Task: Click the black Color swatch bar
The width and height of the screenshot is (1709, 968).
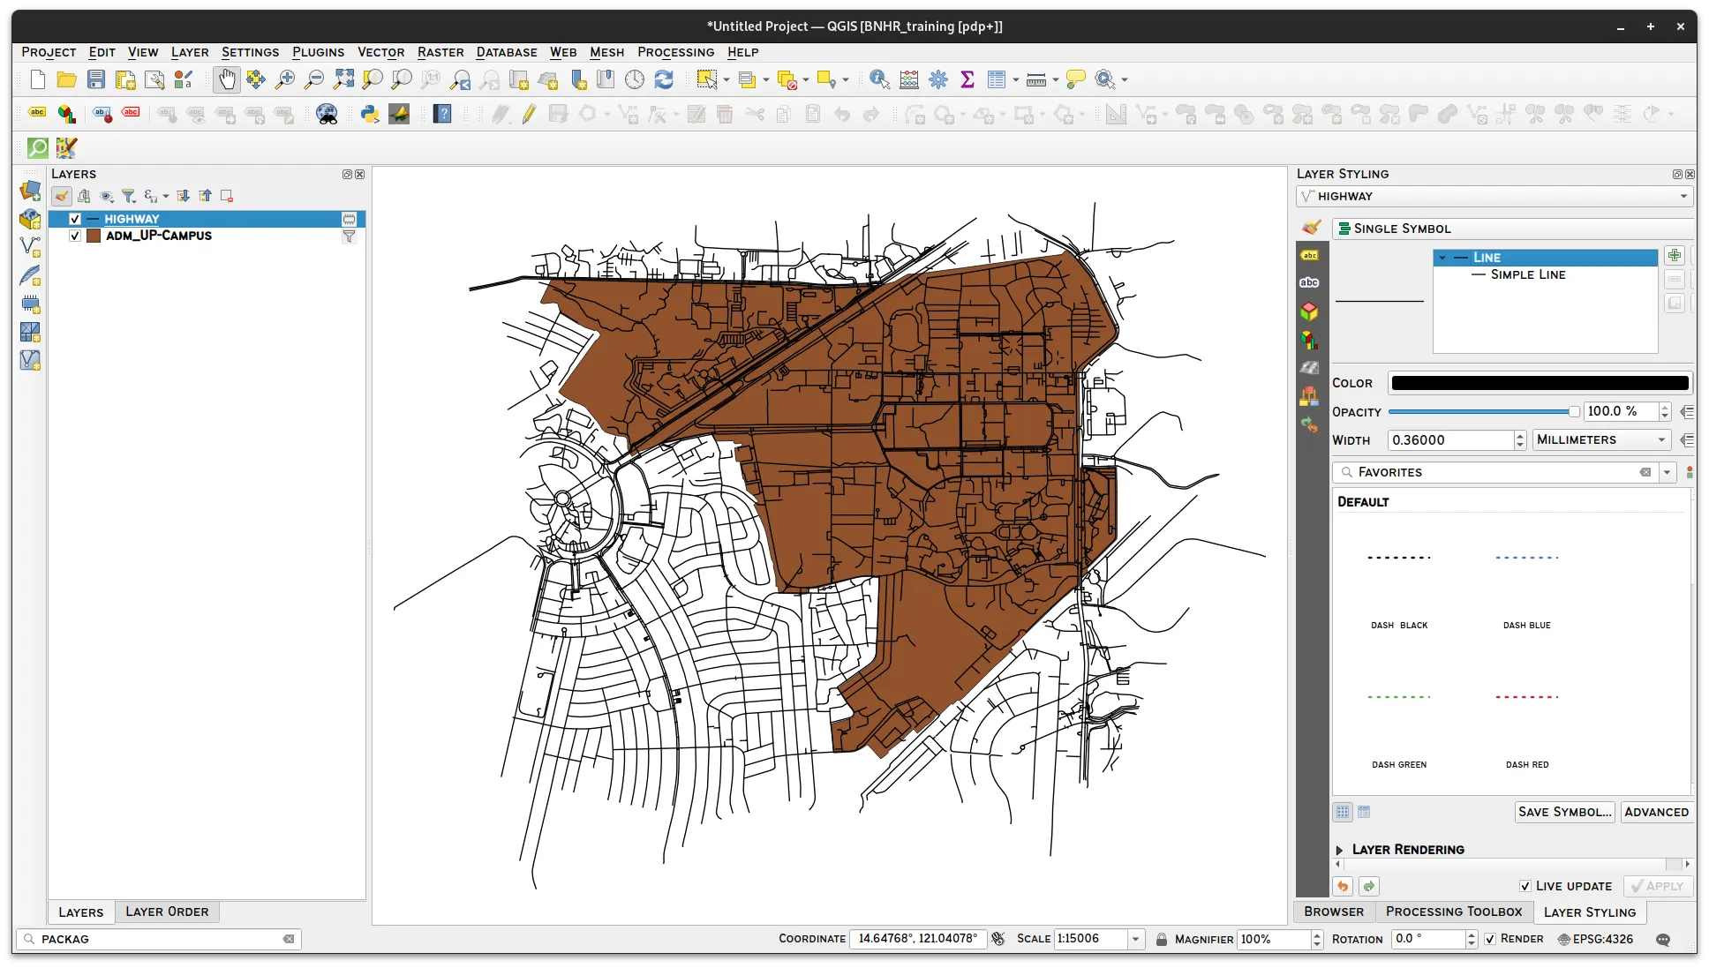Action: pyautogui.click(x=1540, y=383)
